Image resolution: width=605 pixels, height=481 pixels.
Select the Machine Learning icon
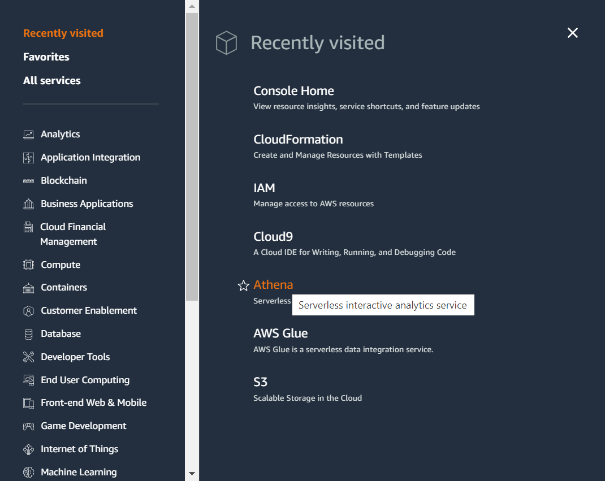[x=28, y=472]
